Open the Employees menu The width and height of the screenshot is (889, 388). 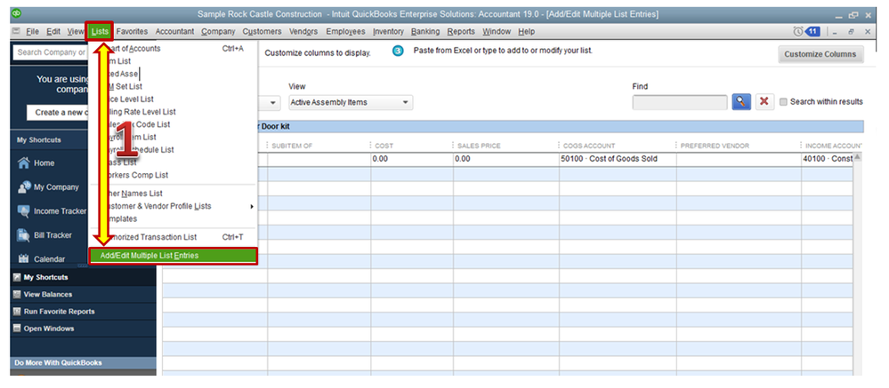click(345, 32)
